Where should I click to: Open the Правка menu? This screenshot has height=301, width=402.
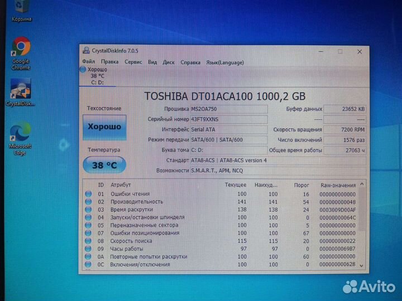click(x=110, y=62)
